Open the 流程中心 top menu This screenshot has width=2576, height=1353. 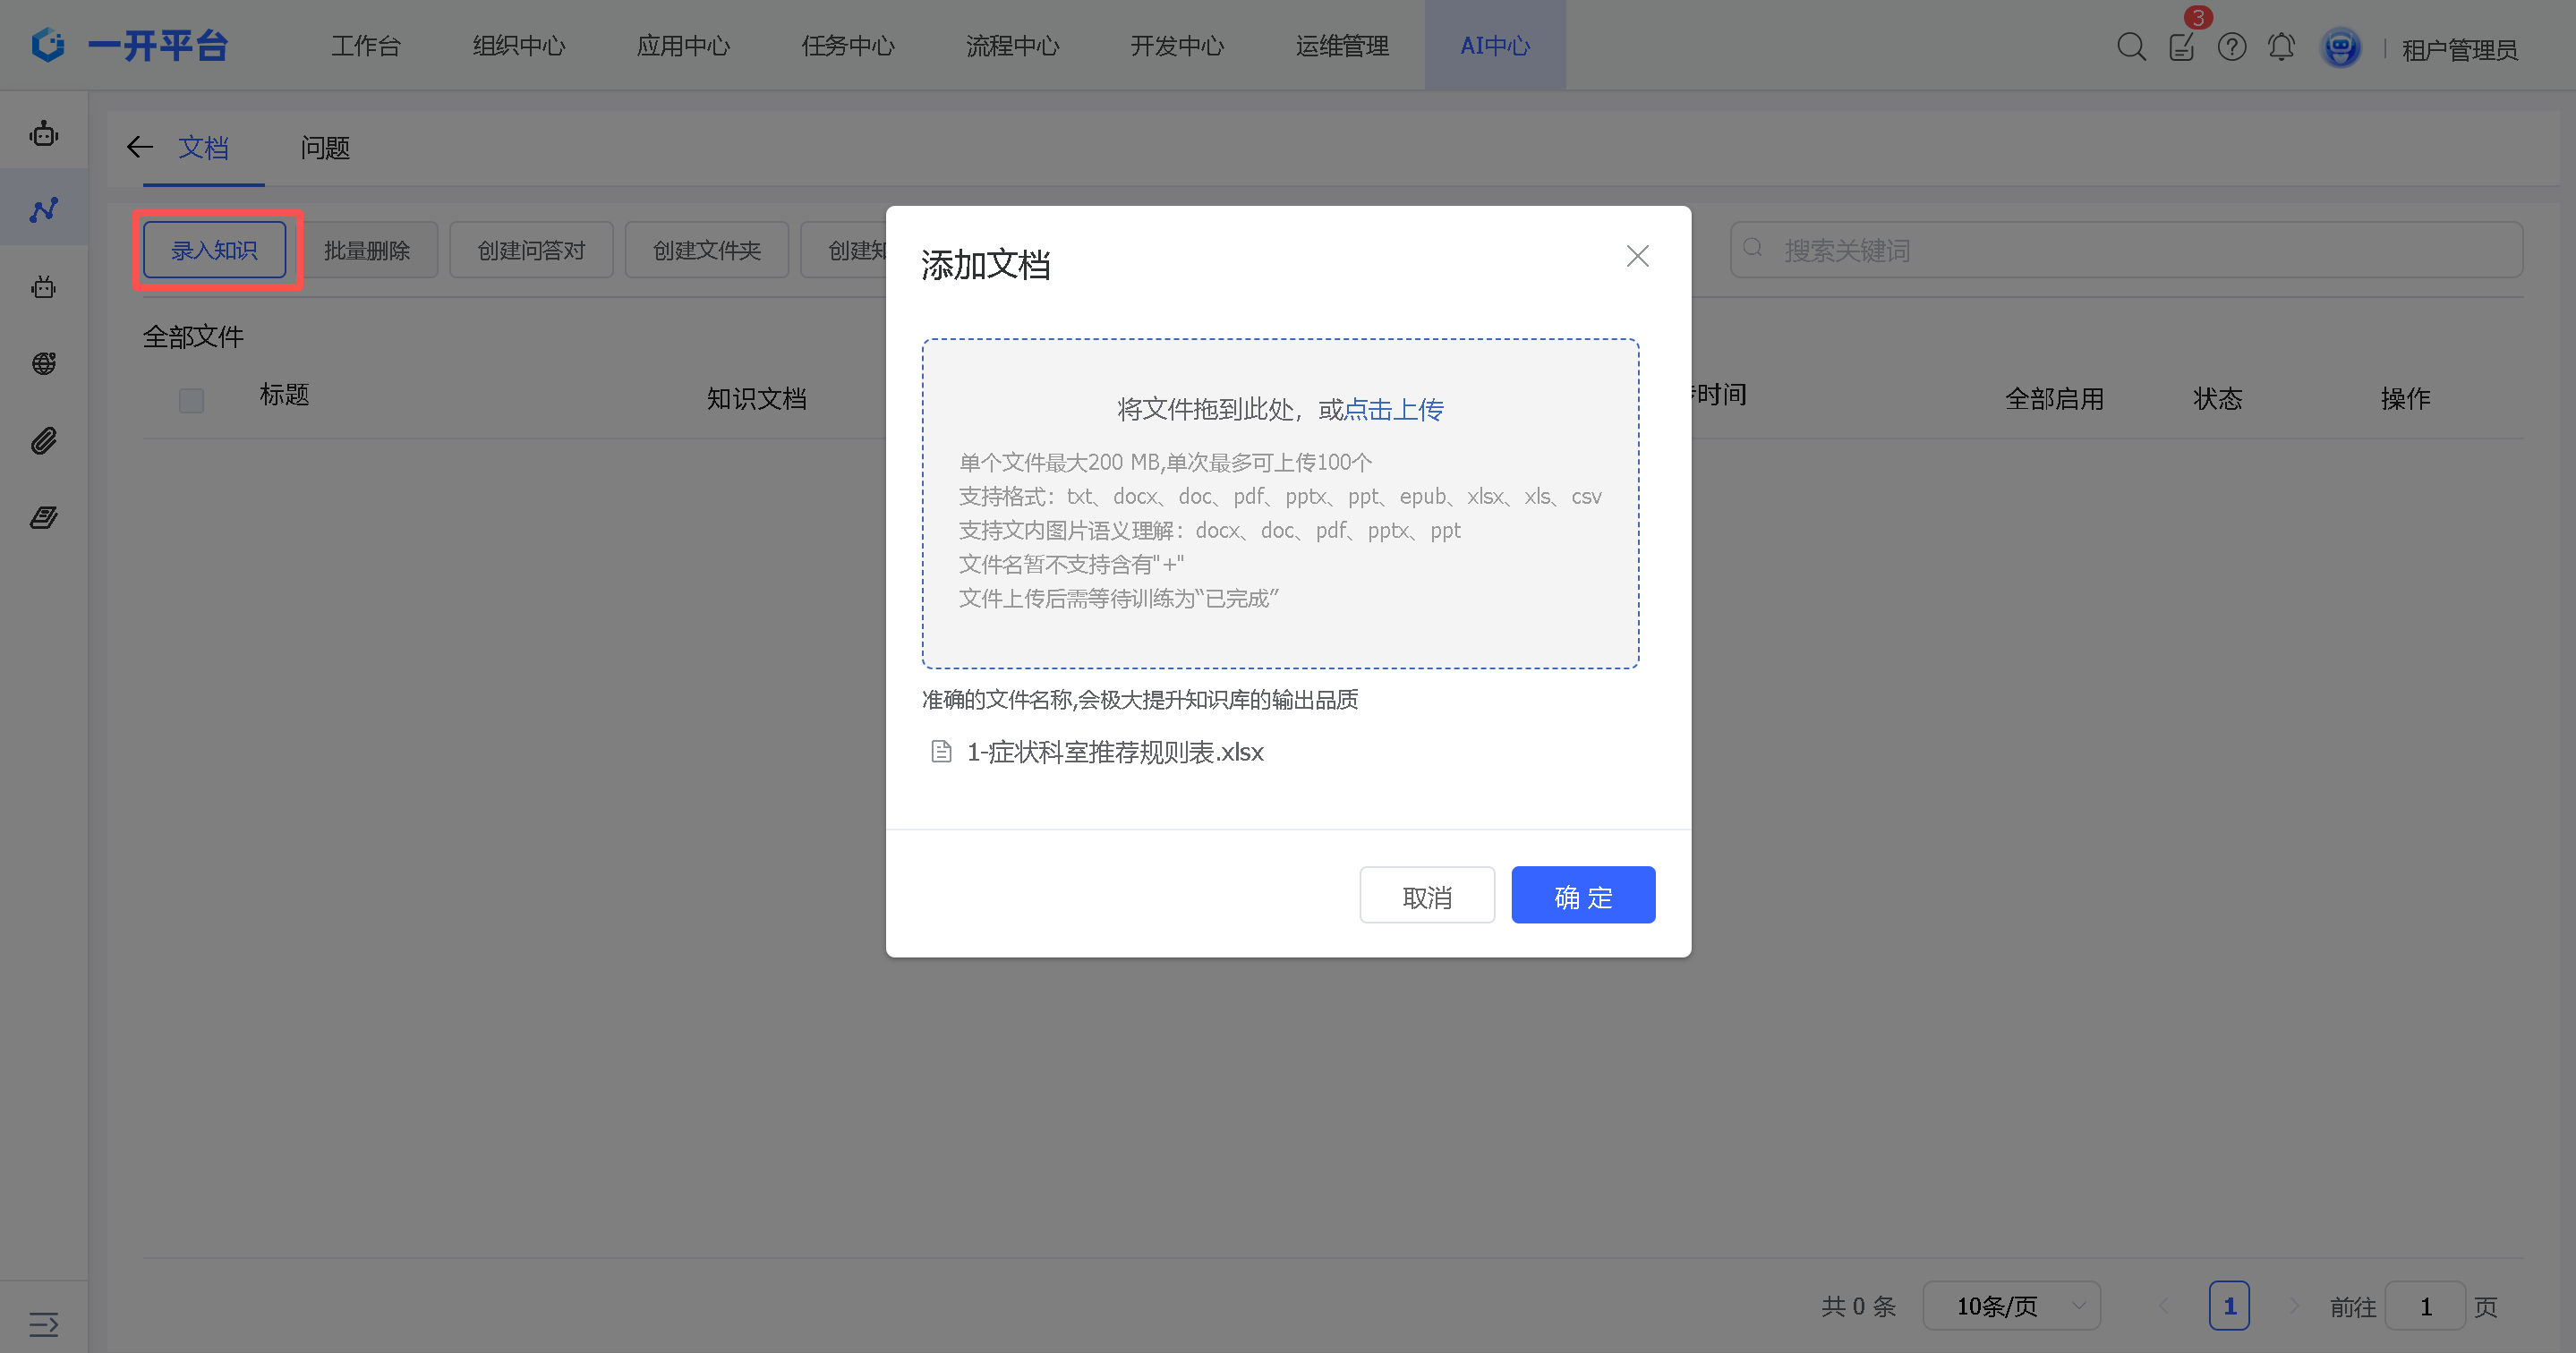[x=1012, y=46]
